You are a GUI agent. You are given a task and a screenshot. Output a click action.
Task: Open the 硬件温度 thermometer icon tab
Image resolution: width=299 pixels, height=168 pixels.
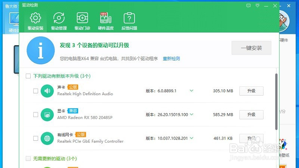point(106,21)
